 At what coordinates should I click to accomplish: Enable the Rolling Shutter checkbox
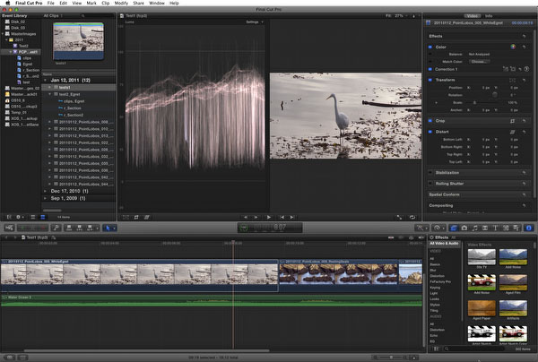(x=430, y=184)
